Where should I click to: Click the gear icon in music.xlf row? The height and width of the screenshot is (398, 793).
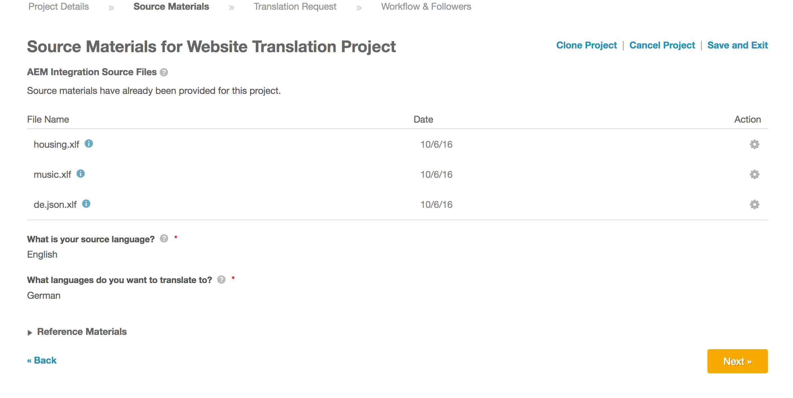tap(754, 174)
